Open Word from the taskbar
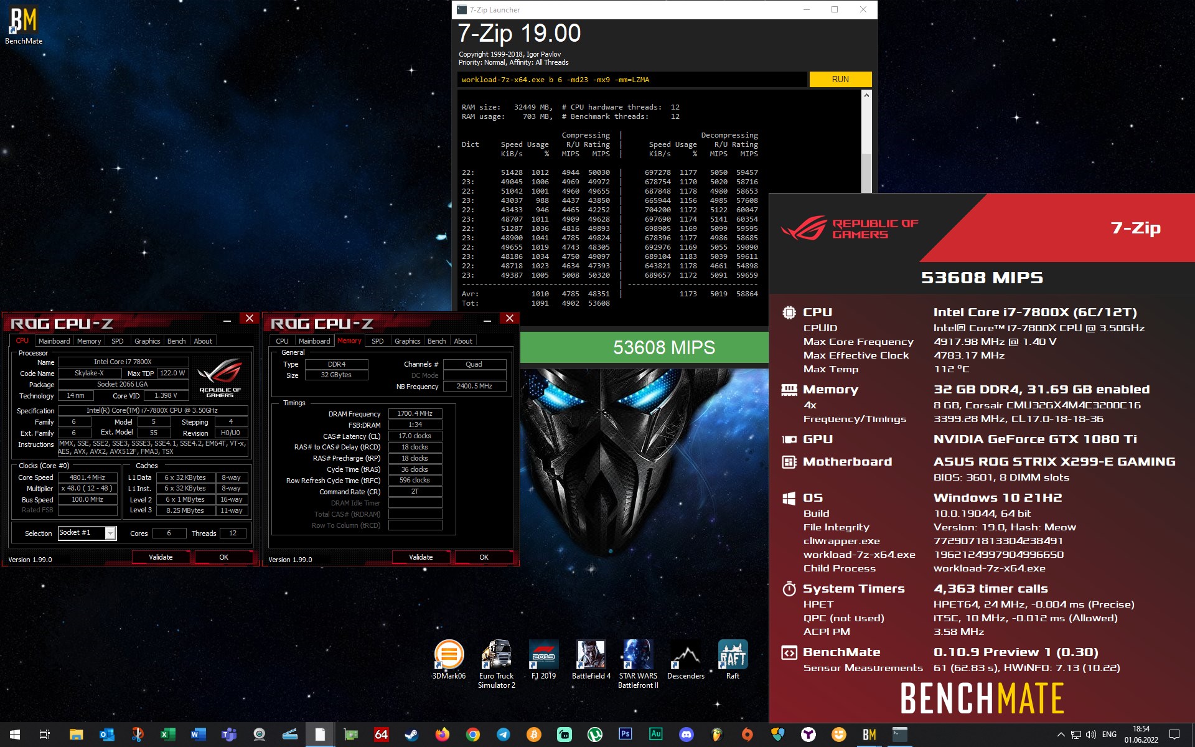The image size is (1195, 747). tap(198, 735)
